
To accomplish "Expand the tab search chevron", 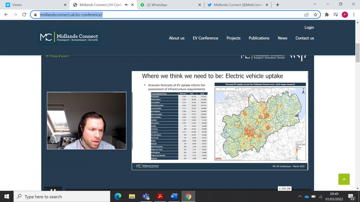I will (x=315, y=4).
